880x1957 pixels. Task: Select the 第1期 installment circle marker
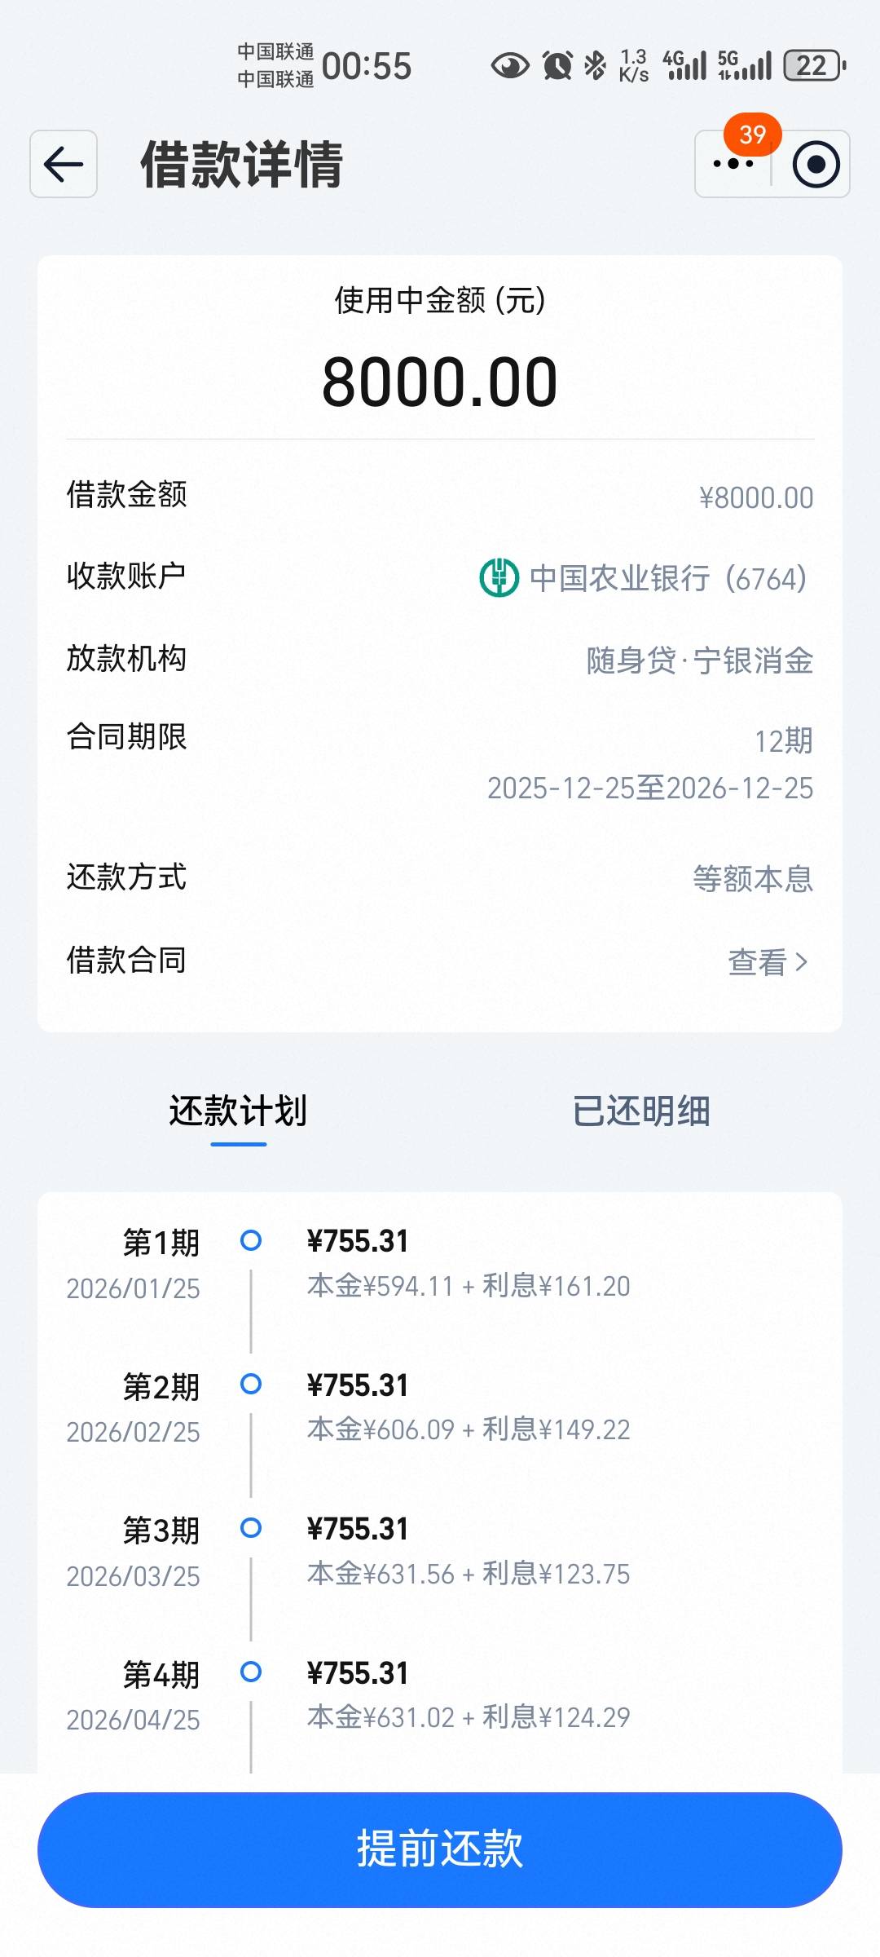click(251, 1240)
